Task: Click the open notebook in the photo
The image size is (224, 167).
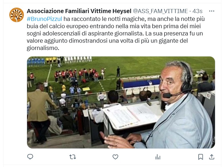Action: pos(132,116)
